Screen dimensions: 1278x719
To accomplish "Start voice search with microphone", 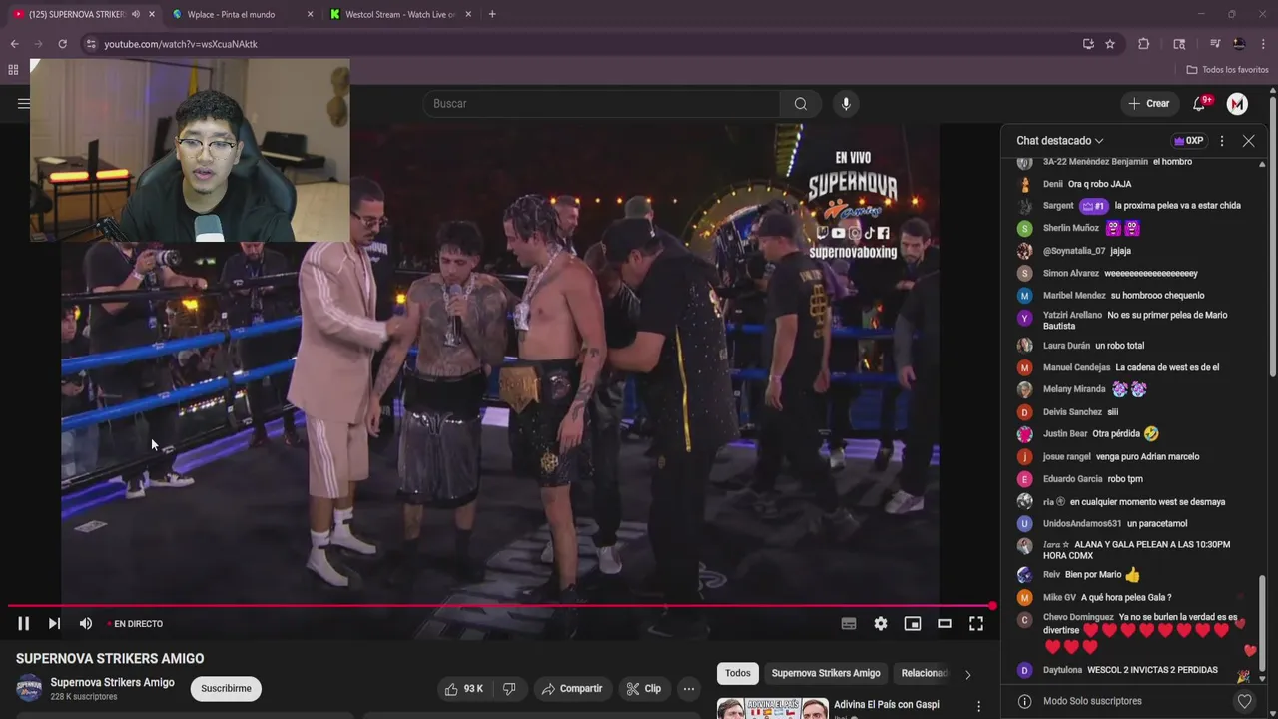I will point(846,104).
